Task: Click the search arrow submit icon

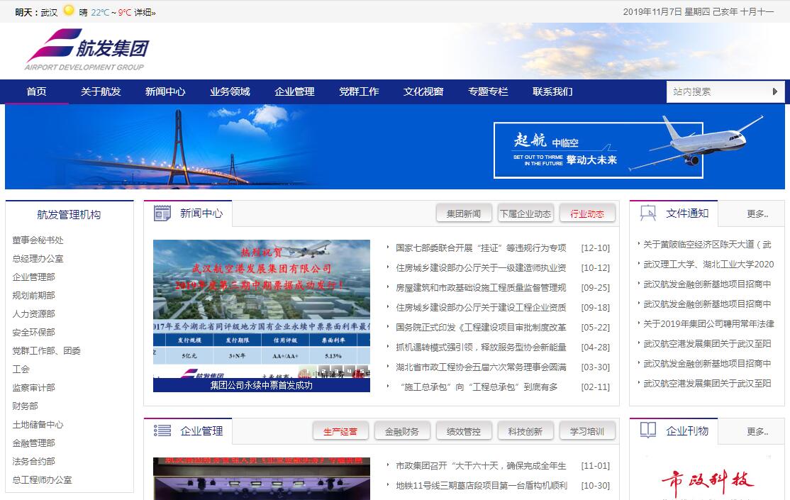Action: (775, 91)
